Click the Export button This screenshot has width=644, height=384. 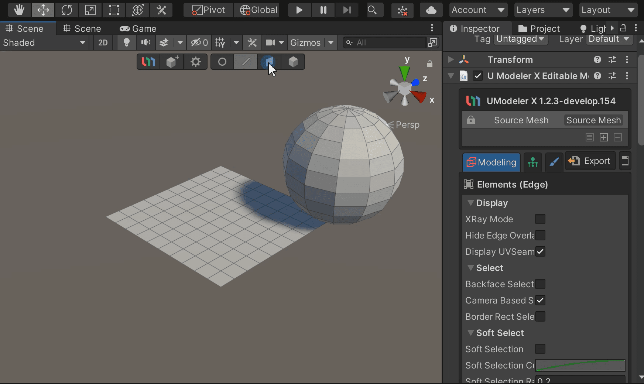590,161
